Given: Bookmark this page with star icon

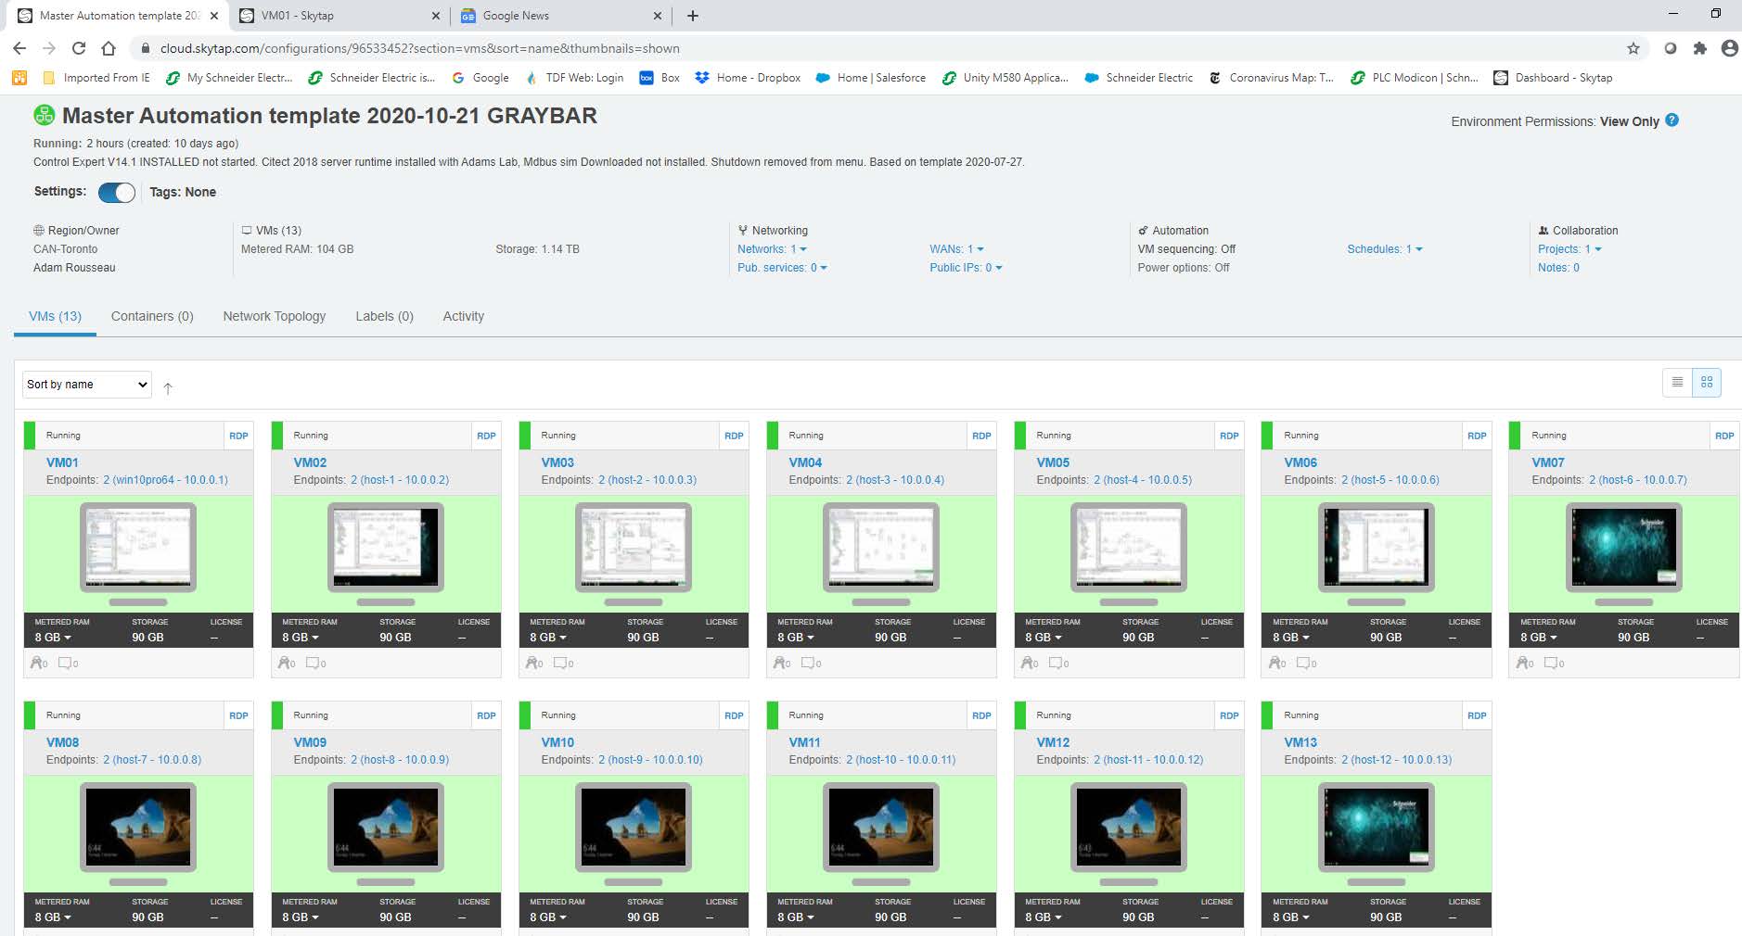Looking at the screenshot, I should coord(1633,48).
